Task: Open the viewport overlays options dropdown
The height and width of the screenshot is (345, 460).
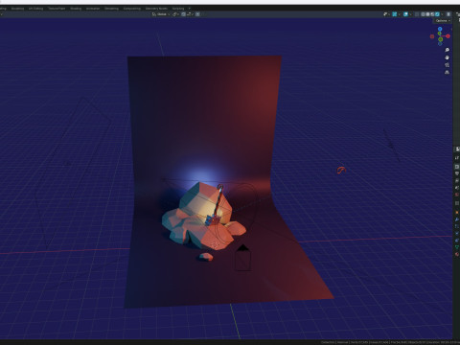Action: [410, 14]
